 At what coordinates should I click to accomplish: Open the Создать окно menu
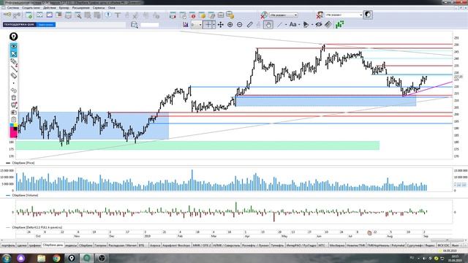pyautogui.click(x=31, y=8)
